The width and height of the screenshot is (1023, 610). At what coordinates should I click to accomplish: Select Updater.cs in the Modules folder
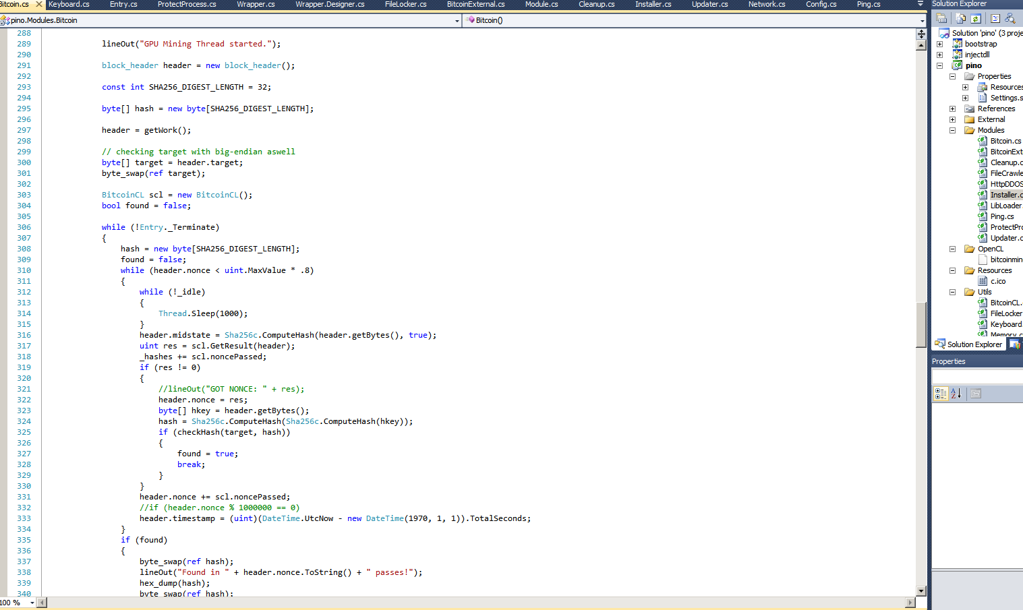(x=1006, y=238)
